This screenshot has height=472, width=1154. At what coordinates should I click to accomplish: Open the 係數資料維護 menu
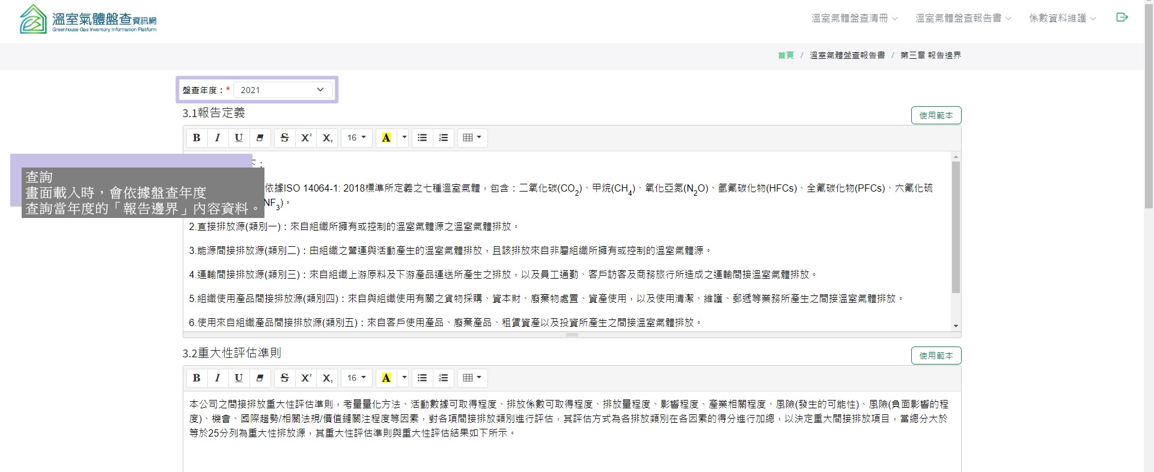pos(1062,18)
